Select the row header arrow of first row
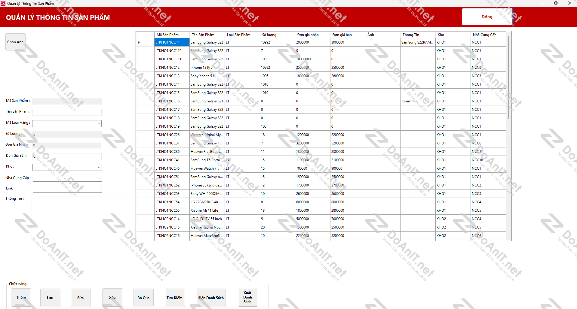577x309 pixels. point(145,42)
